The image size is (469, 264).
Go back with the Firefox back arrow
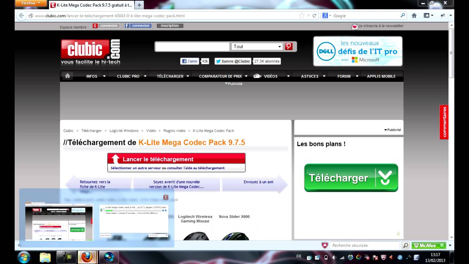tap(21, 16)
